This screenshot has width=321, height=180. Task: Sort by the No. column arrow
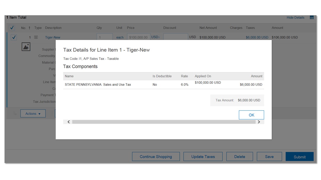(29, 28)
